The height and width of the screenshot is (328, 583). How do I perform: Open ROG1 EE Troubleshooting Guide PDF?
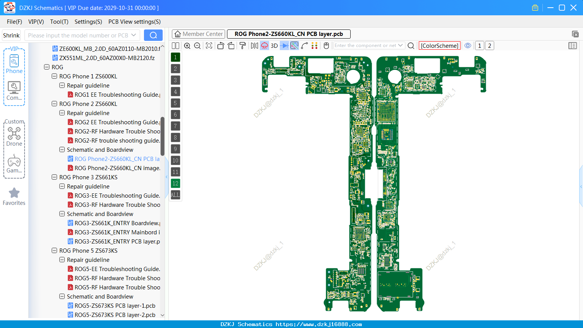pos(114,94)
